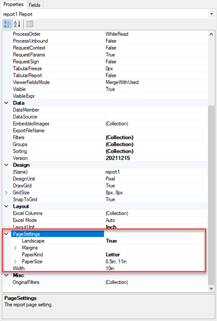Click the Letter value of PaperKind
Viewport: 217px width, 321px height.
113,254
